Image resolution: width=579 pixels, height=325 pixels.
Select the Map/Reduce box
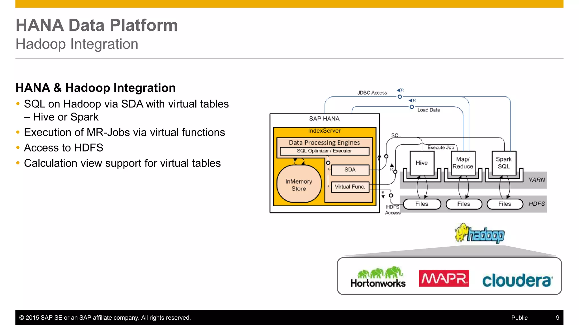coord(463,163)
